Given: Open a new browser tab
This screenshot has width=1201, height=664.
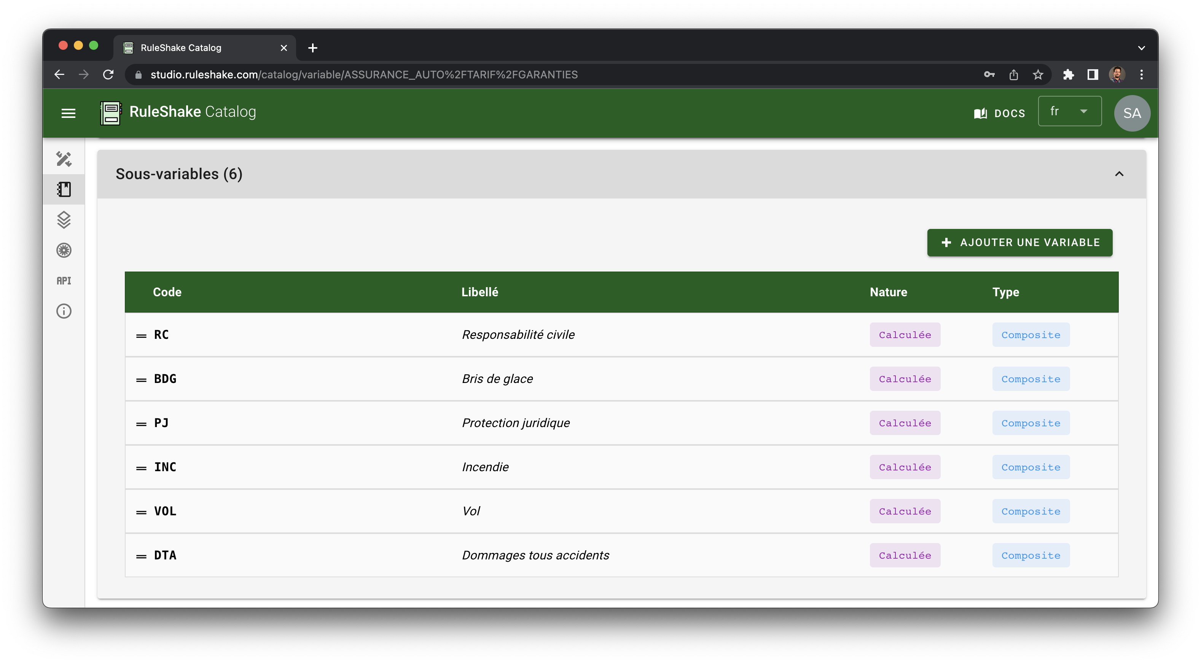Looking at the screenshot, I should (313, 48).
